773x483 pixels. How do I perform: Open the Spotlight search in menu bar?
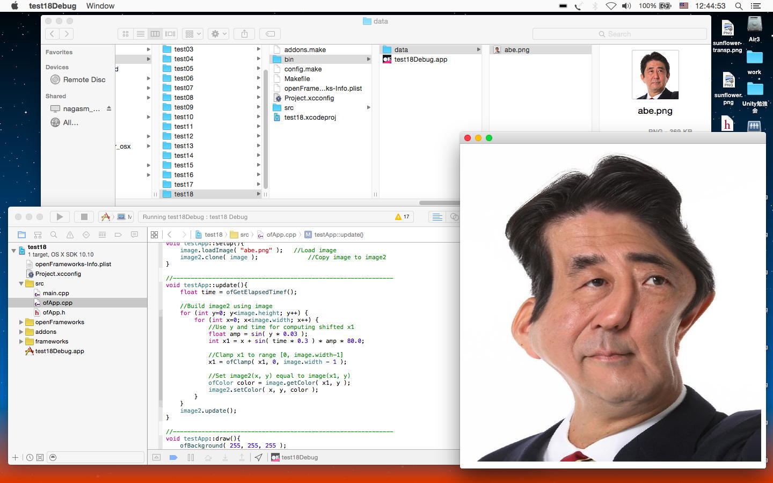[x=739, y=6]
